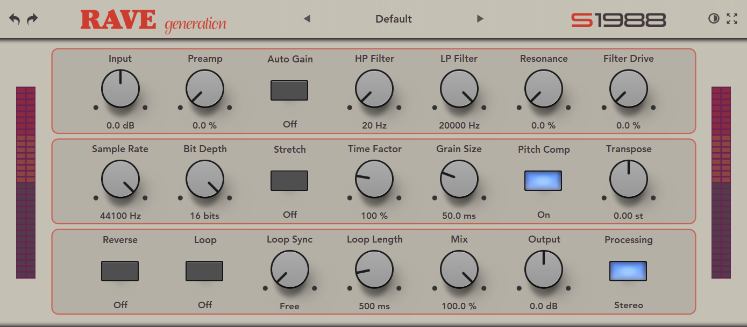The height and width of the screenshot is (327, 747).
Task: Click the 44100 Hz sample rate value
Action: [x=120, y=216]
